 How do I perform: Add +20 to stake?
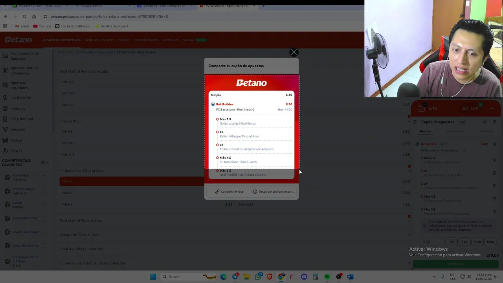464,242
